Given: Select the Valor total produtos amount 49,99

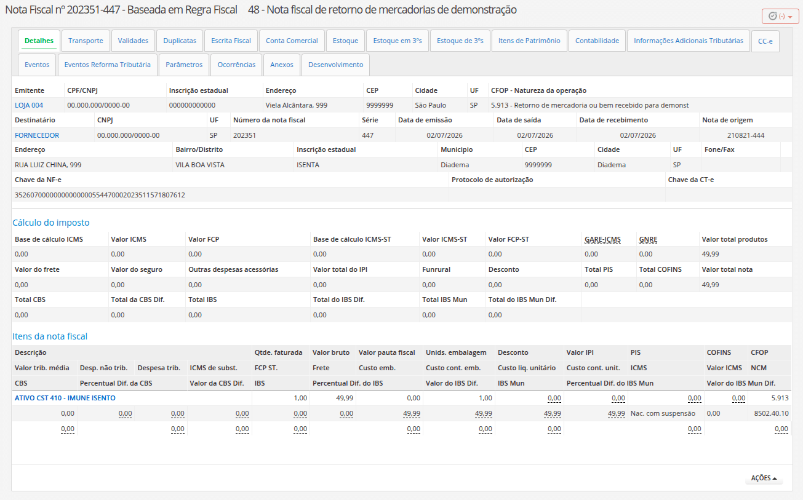Looking at the screenshot, I should pos(710,254).
